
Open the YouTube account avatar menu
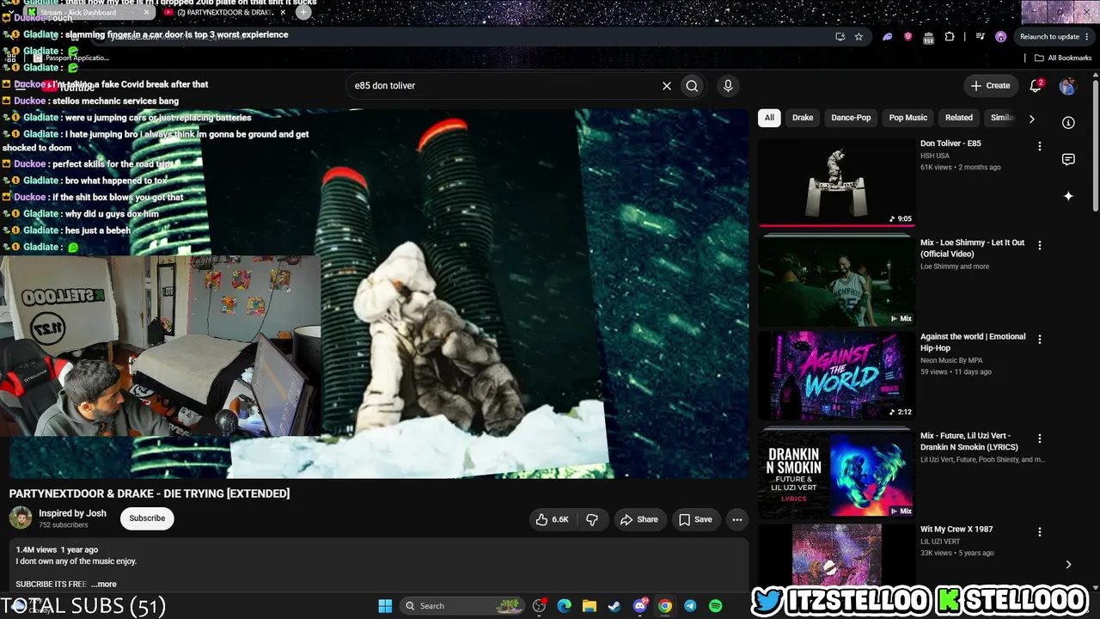click(1067, 86)
